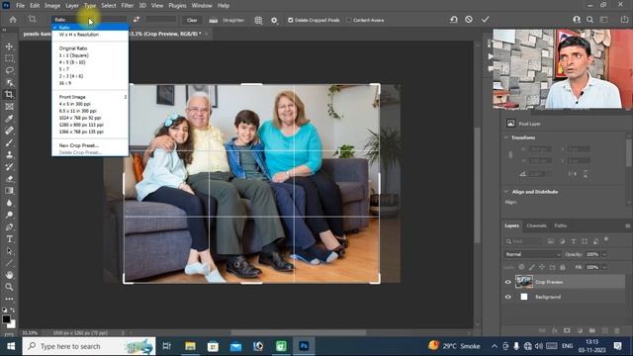Select the Move tool
Image resolution: width=633 pixels, height=356 pixels.
9,46
